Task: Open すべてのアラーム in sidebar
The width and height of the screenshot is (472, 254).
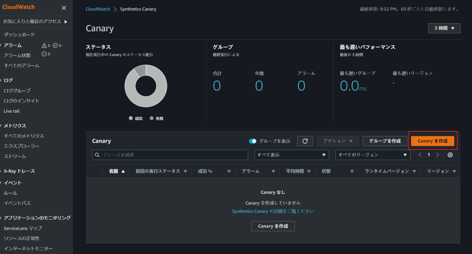Action: (22, 66)
